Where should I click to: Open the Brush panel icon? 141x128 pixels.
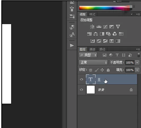point(72,9)
